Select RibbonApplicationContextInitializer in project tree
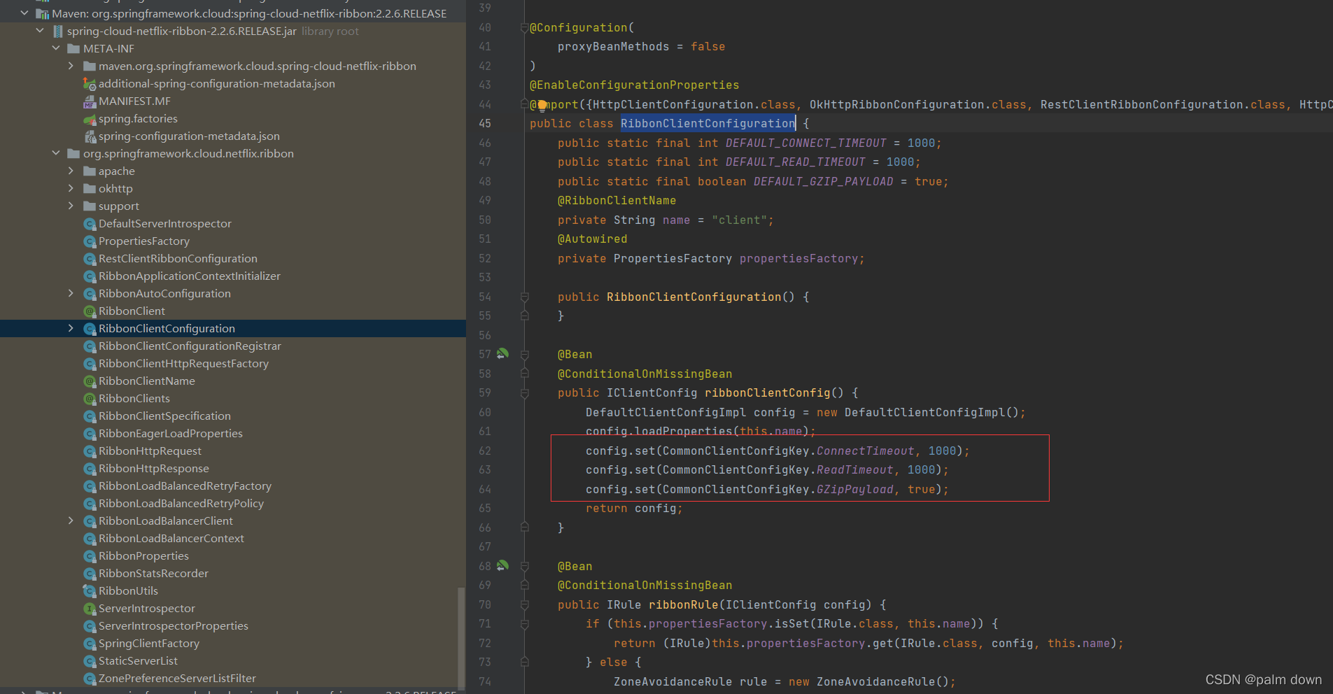 [x=190, y=276]
